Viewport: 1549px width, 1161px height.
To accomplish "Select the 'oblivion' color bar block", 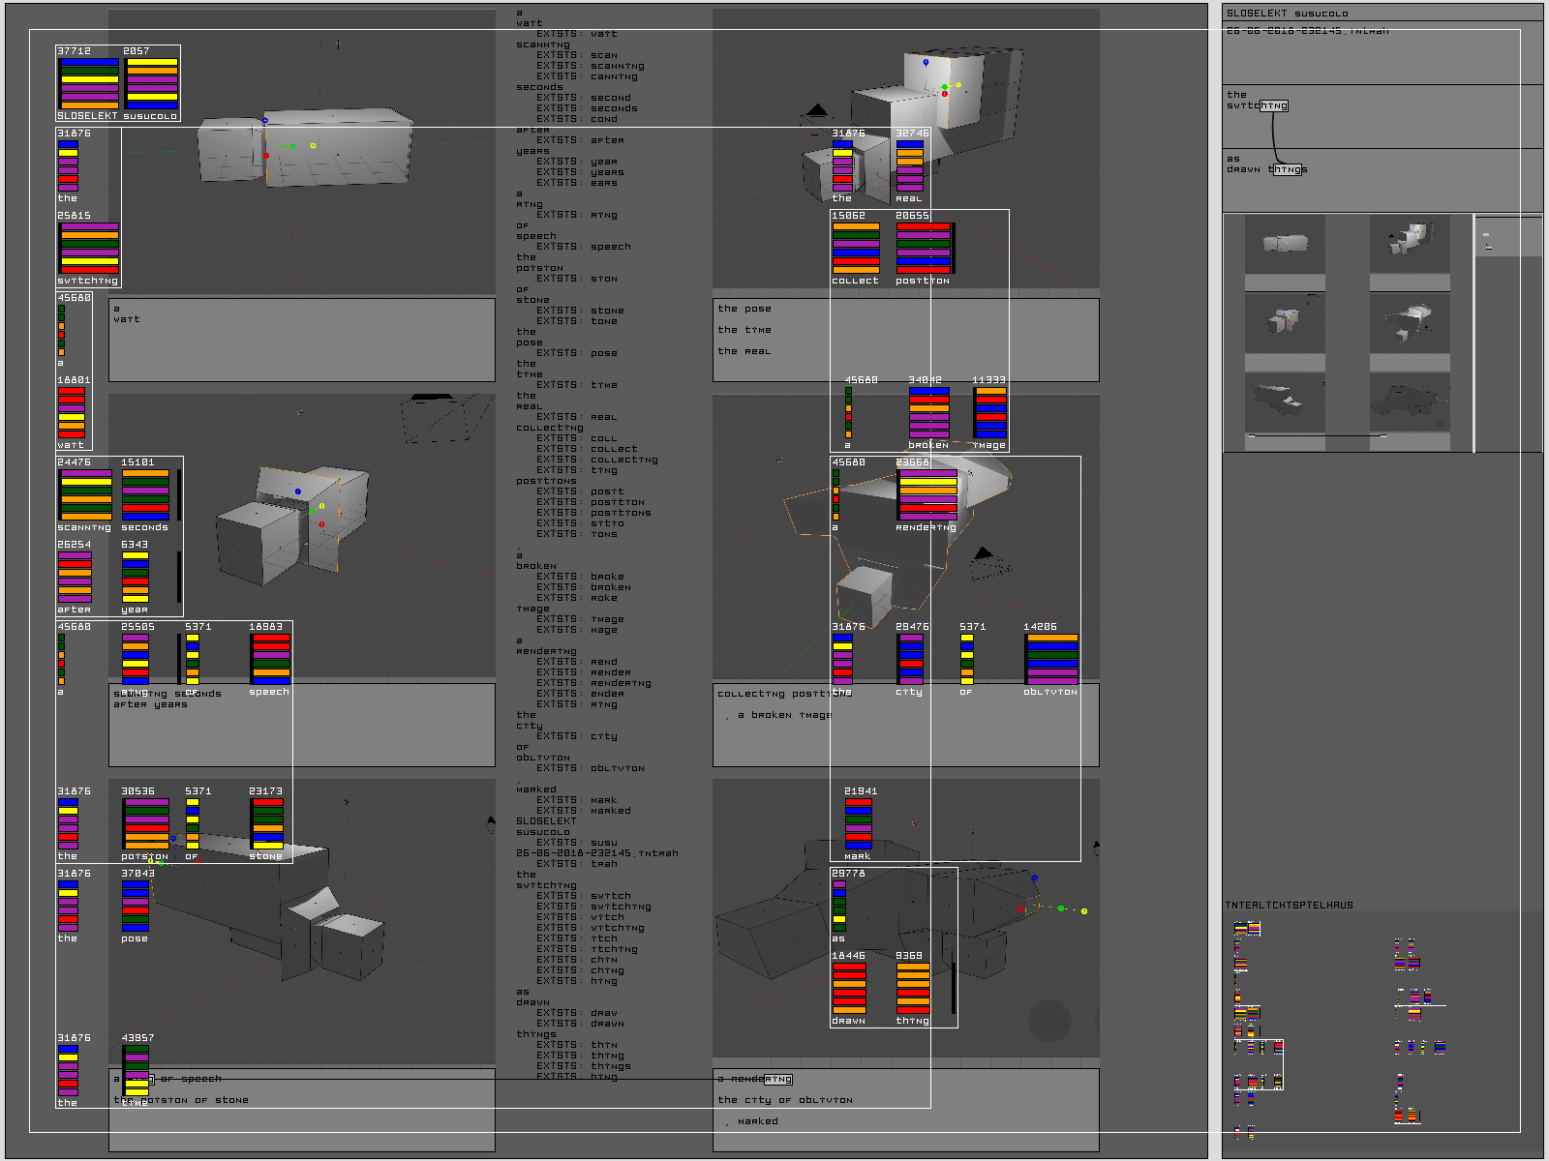I will (x=1052, y=659).
